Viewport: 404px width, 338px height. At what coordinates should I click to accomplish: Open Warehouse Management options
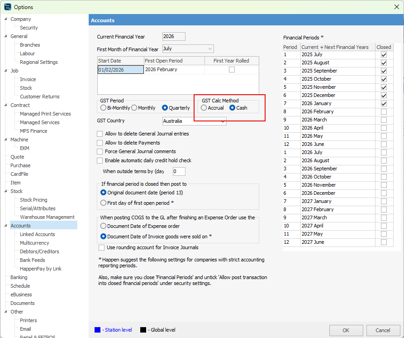click(x=47, y=217)
